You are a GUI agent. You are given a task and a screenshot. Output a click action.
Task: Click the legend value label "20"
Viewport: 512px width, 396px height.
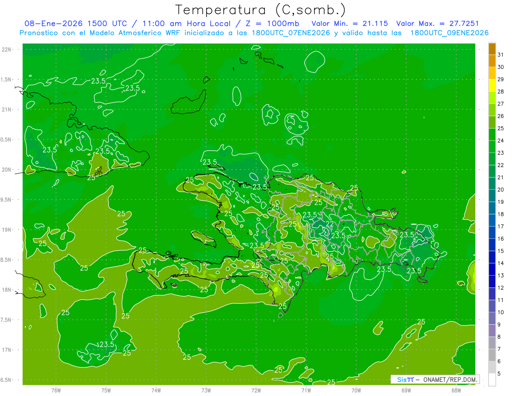500,189
